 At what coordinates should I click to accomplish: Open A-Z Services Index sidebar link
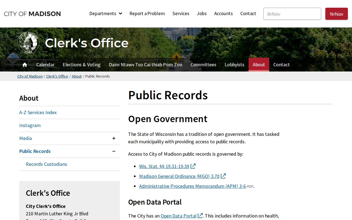pos(38,112)
